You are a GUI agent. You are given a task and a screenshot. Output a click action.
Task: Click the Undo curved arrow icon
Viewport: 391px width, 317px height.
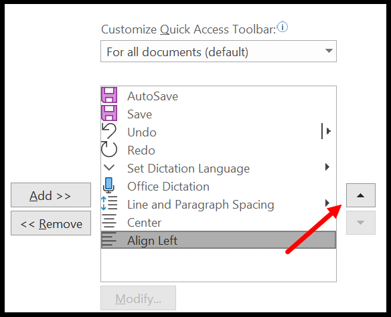tap(109, 131)
